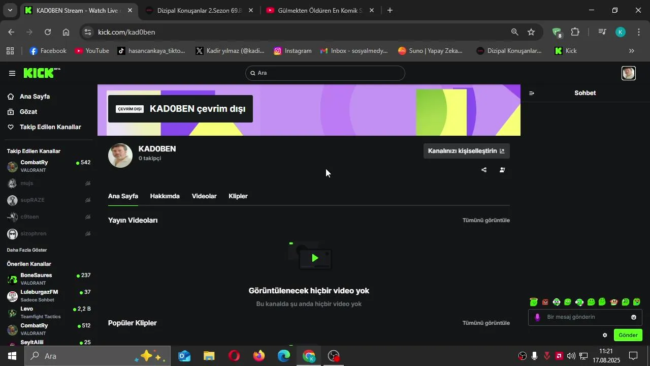Switch to Hakkımda tab
The height and width of the screenshot is (366, 650).
point(165,196)
